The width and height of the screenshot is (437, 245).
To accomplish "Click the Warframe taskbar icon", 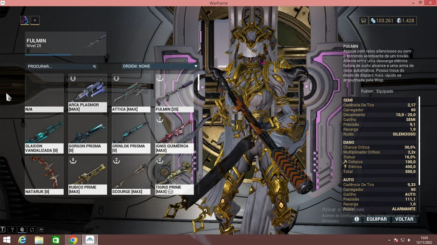I will [90, 240].
